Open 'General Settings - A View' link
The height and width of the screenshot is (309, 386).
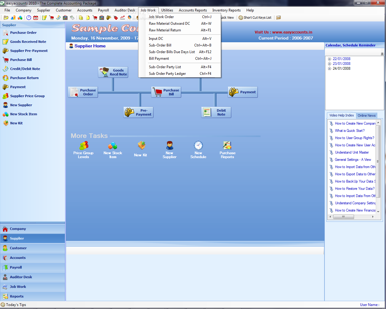[353, 160]
